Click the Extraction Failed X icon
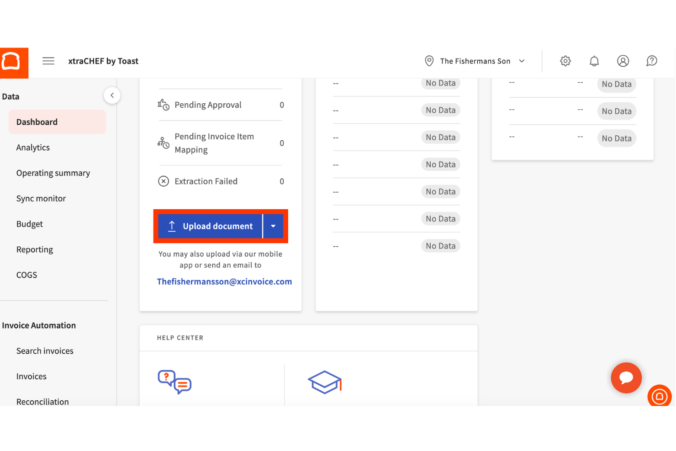The image size is (676, 451). 164,181
